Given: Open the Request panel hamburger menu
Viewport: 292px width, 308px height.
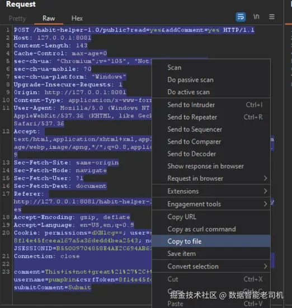Looking at the screenshot, I should click(x=272, y=17).
